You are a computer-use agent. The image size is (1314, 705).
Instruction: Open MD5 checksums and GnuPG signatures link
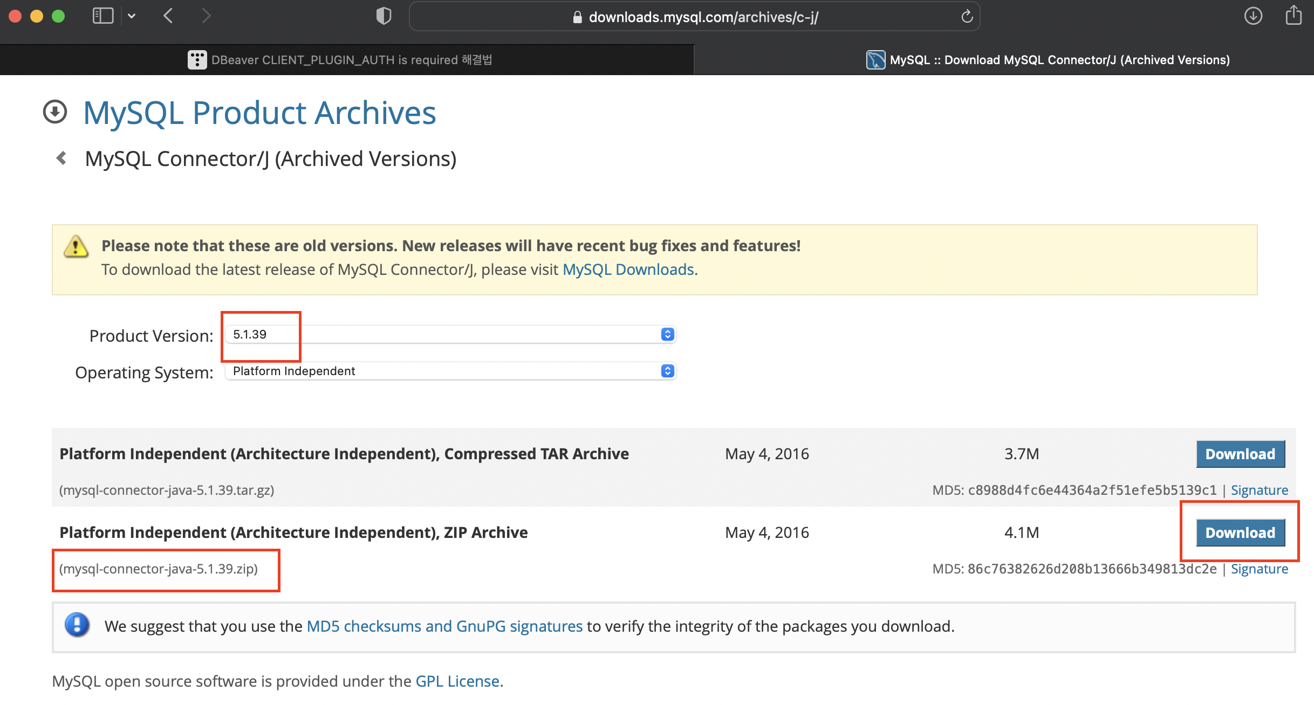click(444, 626)
